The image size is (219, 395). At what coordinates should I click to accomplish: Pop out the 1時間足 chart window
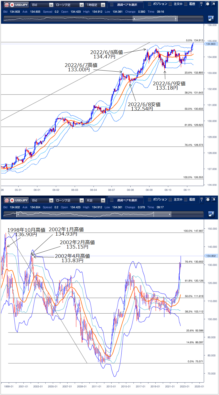tap(214, 4)
